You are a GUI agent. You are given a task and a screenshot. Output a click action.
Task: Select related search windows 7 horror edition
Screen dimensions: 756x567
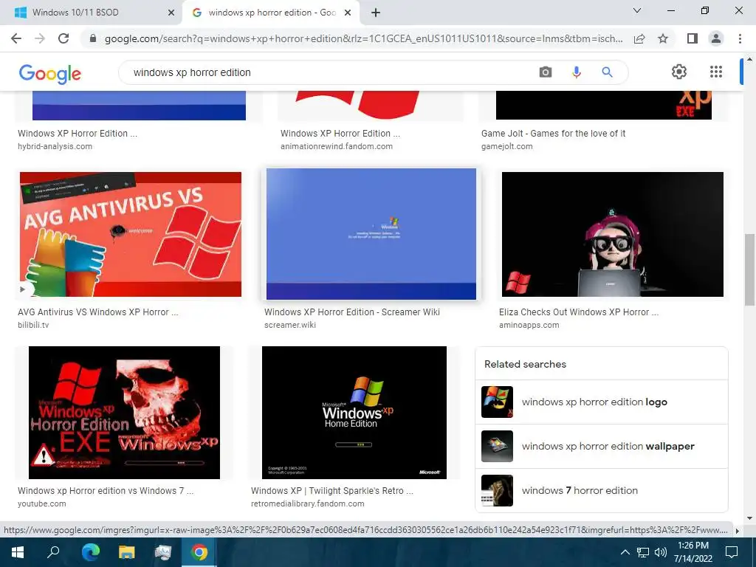601,491
